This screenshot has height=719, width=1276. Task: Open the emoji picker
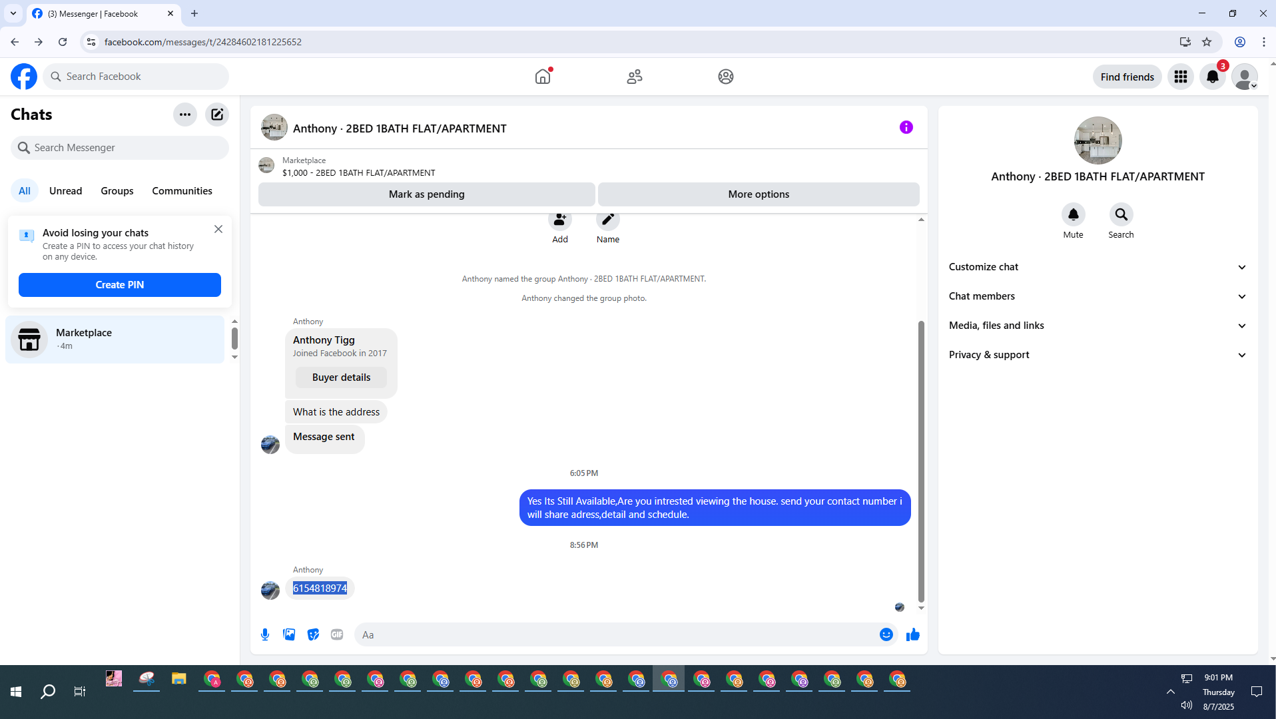pyautogui.click(x=886, y=634)
